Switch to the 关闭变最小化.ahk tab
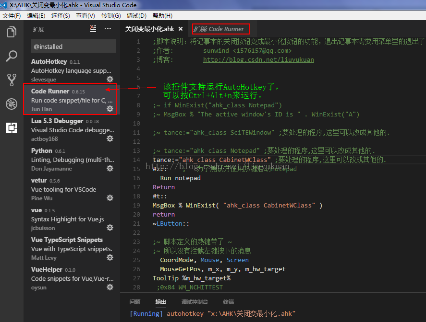The image size is (426, 322). 149,29
